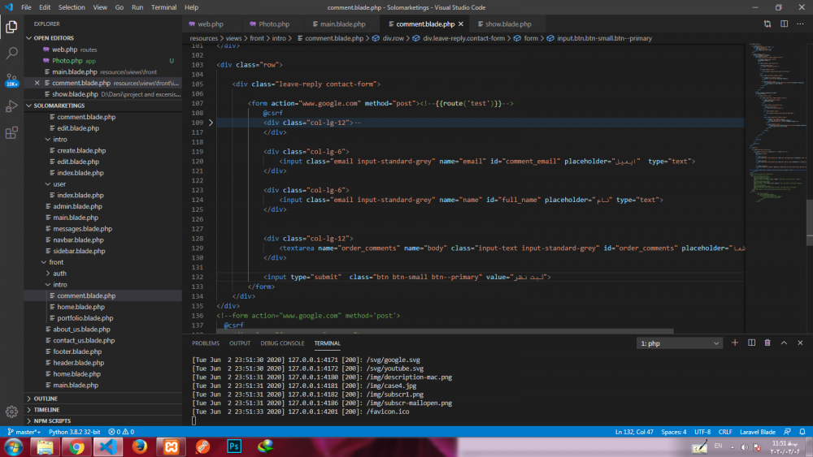Split the terminal panel
The image size is (813, 457).
click(x=751, y=343)
